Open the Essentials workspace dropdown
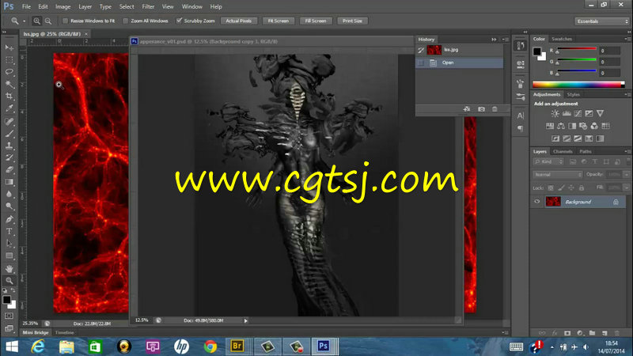Screen dimensions: 633x356 click(x=601, y=21)
